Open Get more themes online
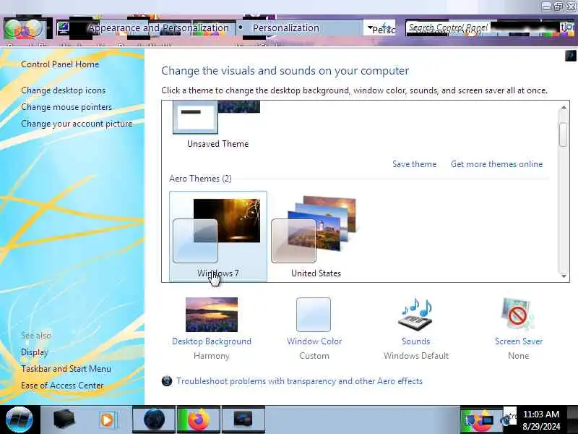 tap(496, 164)
